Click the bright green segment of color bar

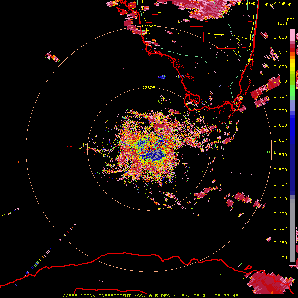292,90
